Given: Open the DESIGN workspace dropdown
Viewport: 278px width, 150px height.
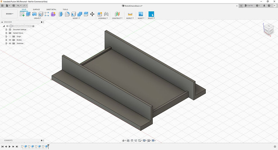Looking at the screenshot, I should click(x=9, y=14).
